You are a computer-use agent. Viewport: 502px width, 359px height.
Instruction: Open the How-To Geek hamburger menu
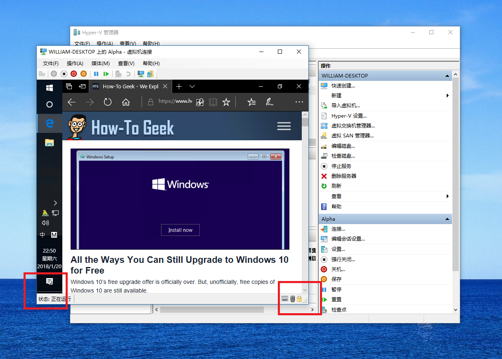pyautogui.click(x=284, y=126)
